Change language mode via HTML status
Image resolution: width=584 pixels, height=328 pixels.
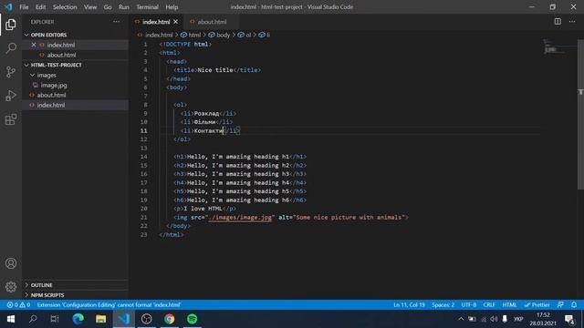pos(509,305)
